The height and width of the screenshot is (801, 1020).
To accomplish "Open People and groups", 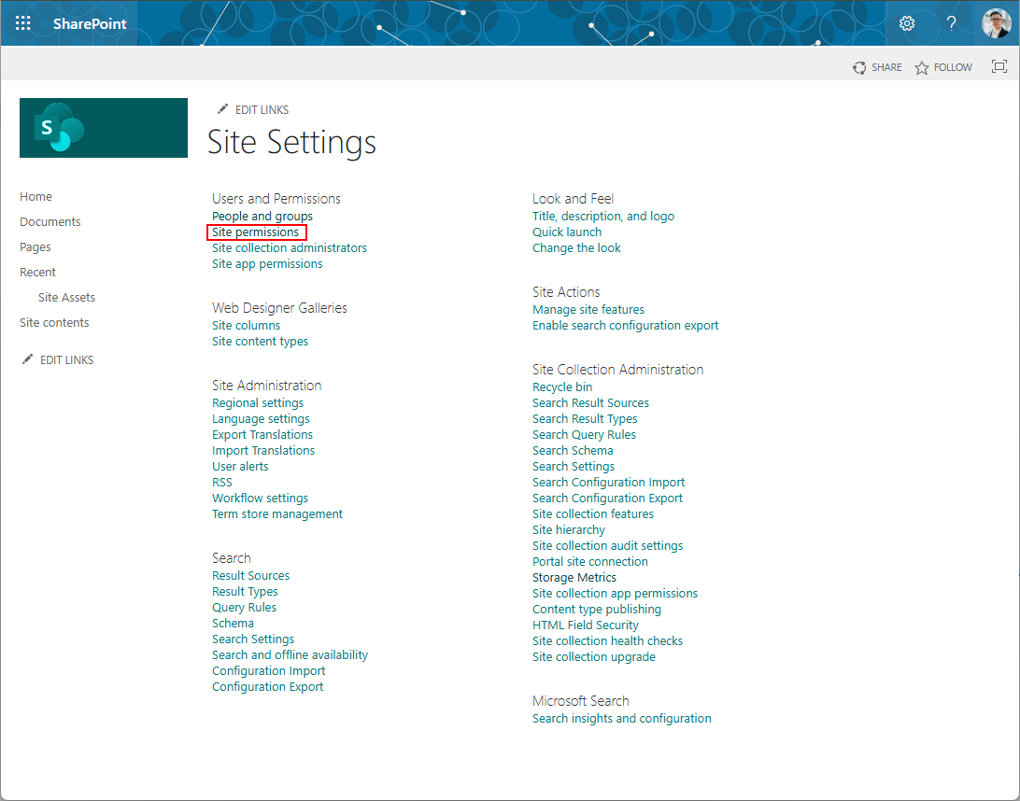I will tap(262, 216).
